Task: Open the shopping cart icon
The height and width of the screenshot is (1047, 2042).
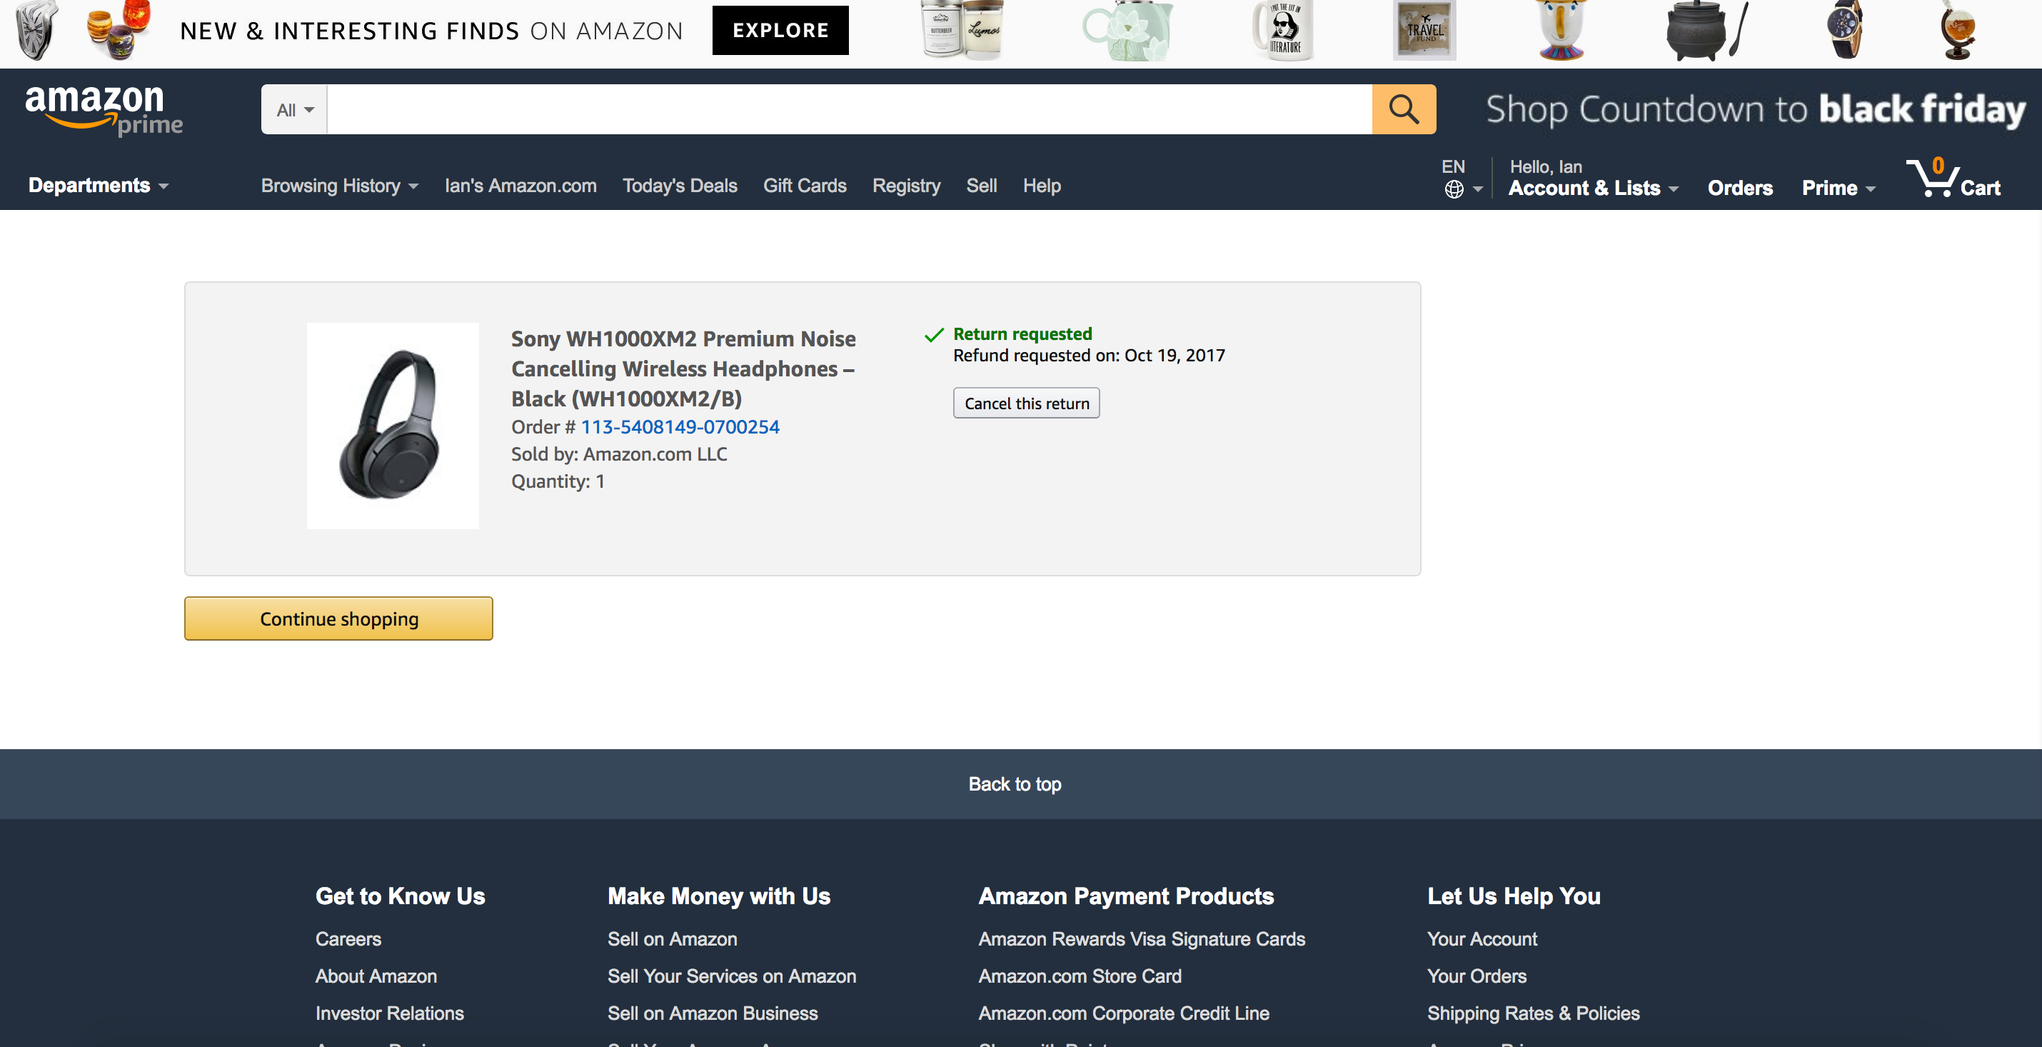Action: pyautogui.click(x=1954, y=179)
